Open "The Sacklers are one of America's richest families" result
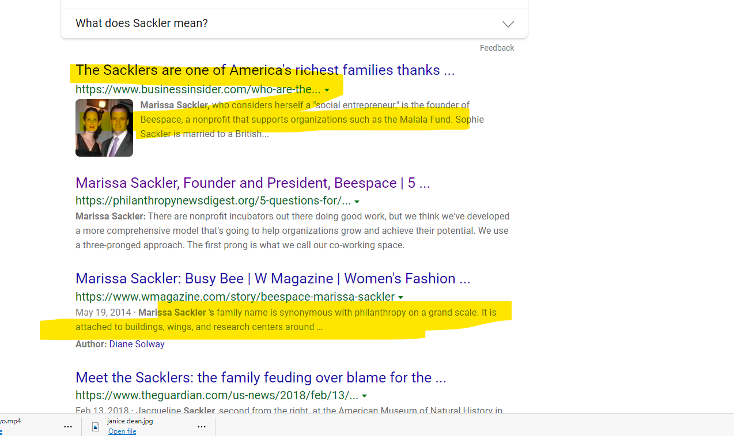734x436 pixels. (x=265, y=70)
